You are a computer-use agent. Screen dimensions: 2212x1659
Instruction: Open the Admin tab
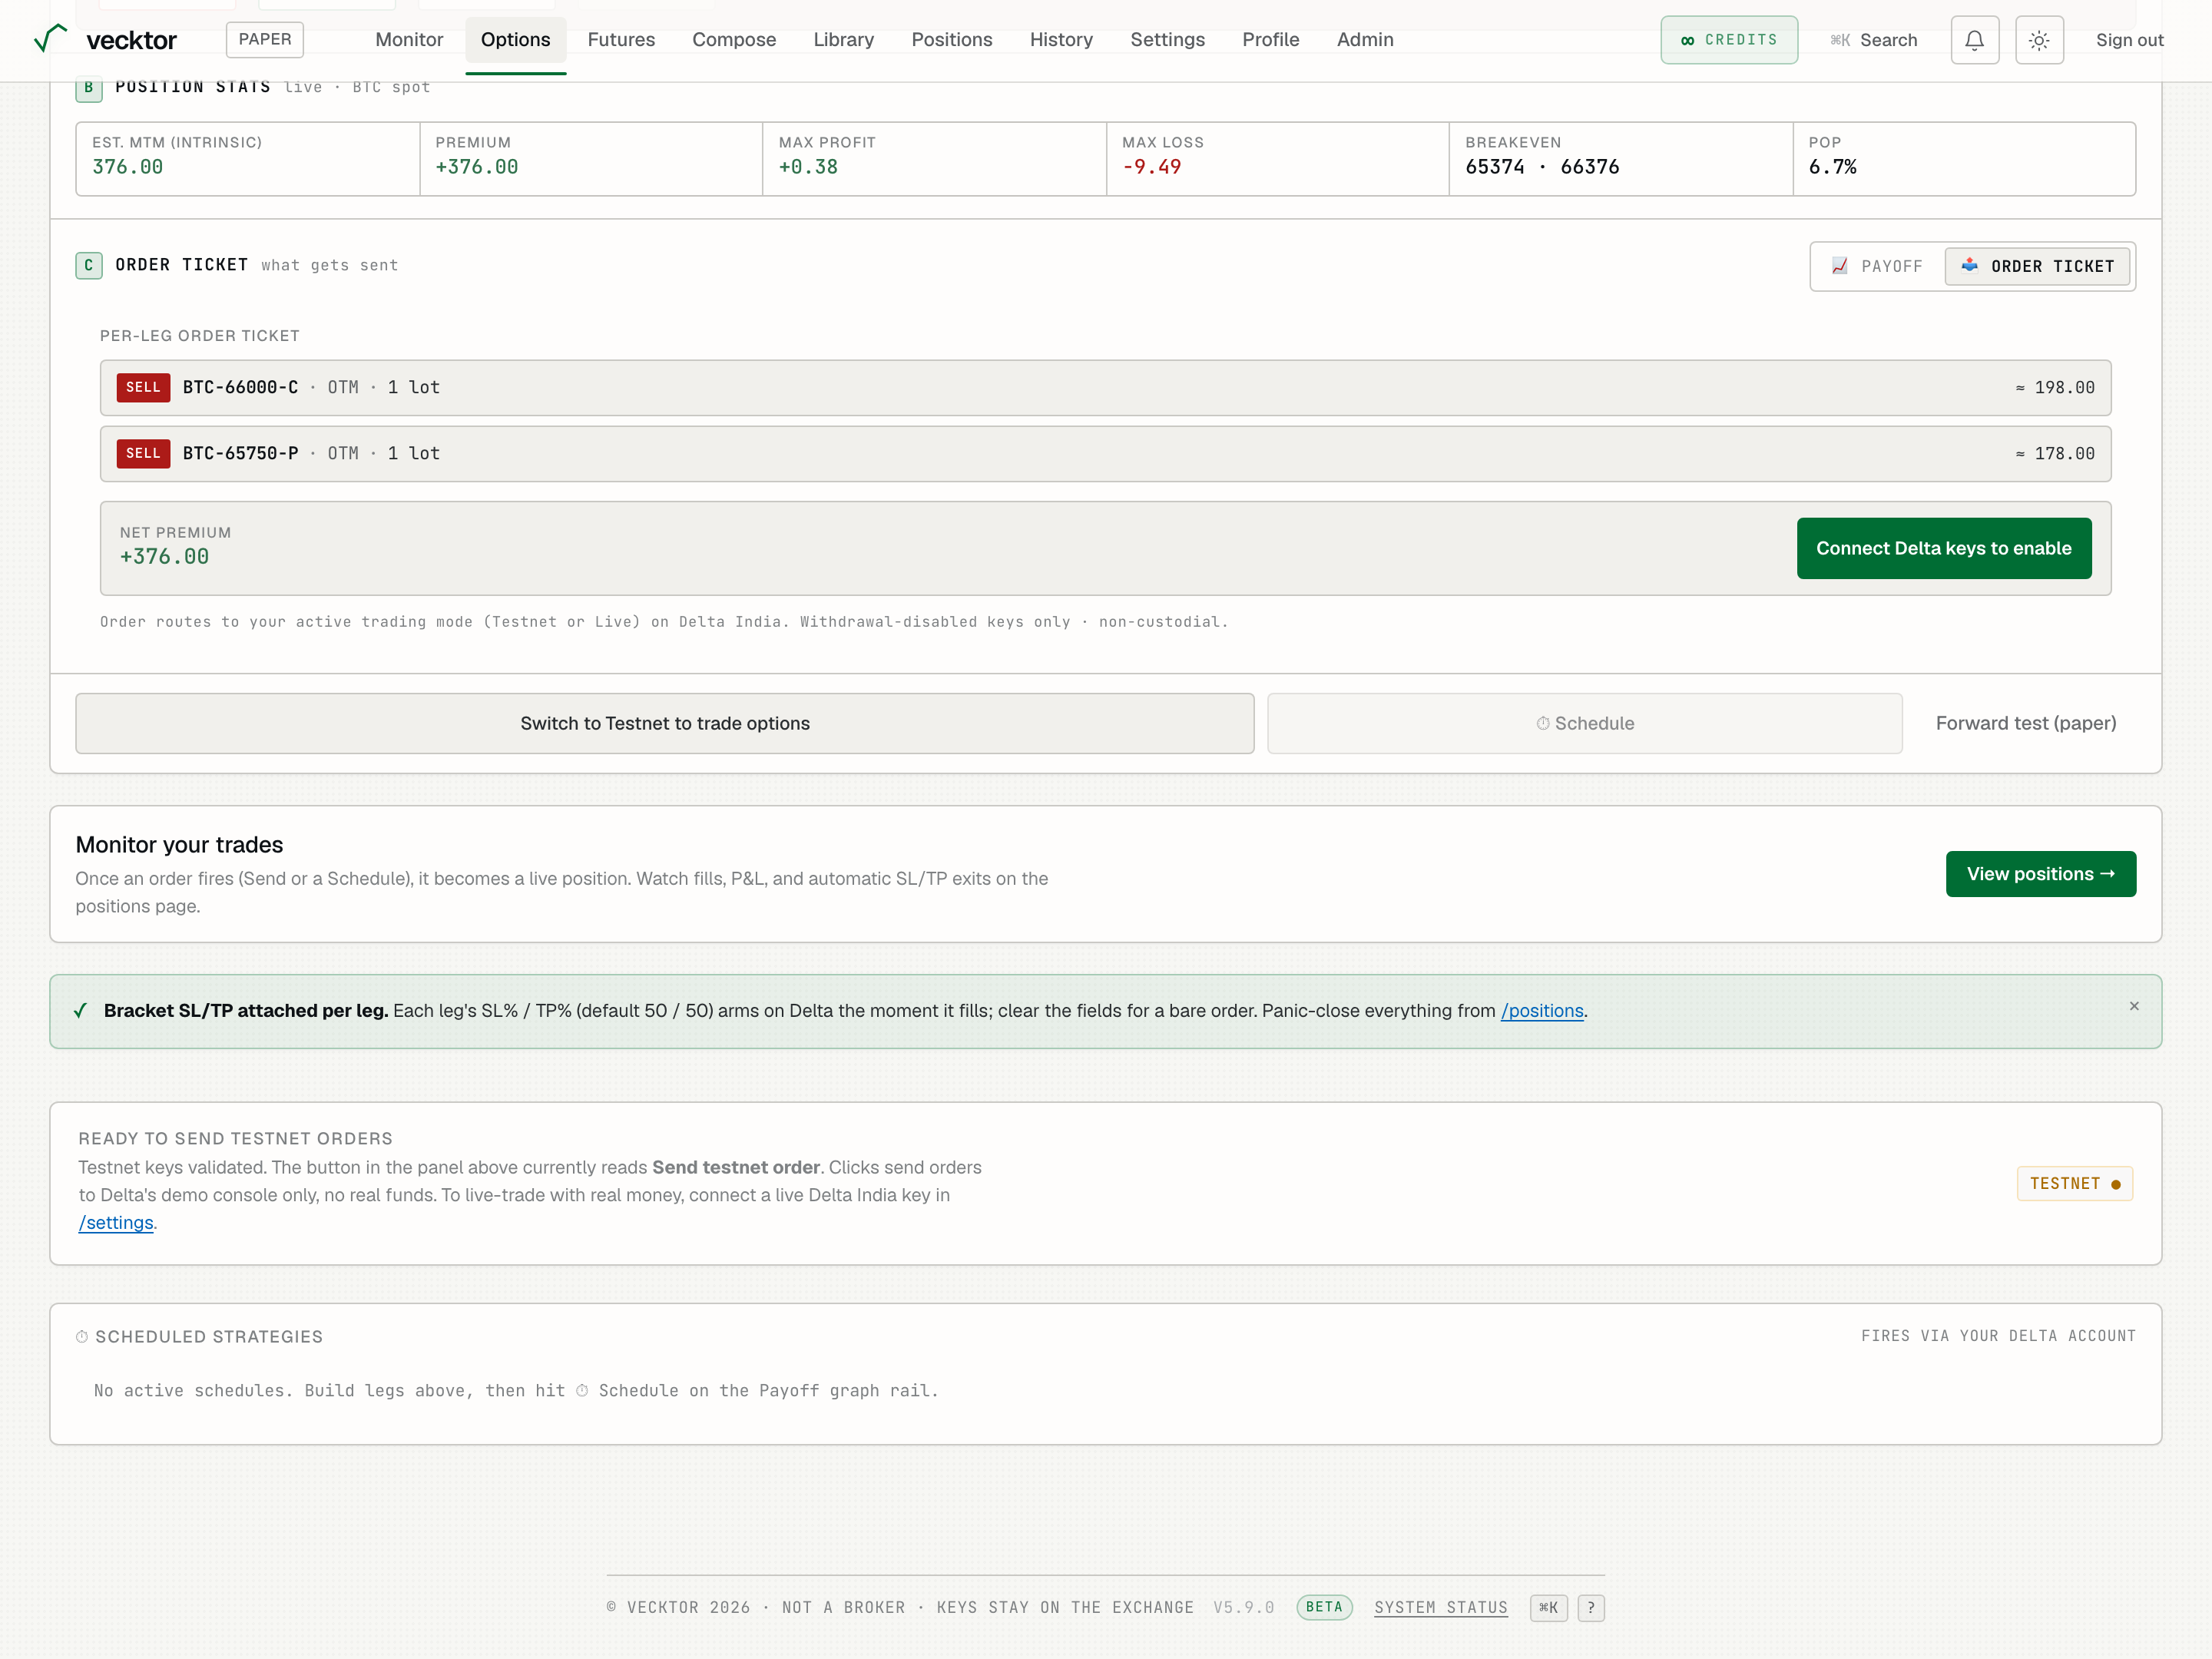tap(1364, 40)
